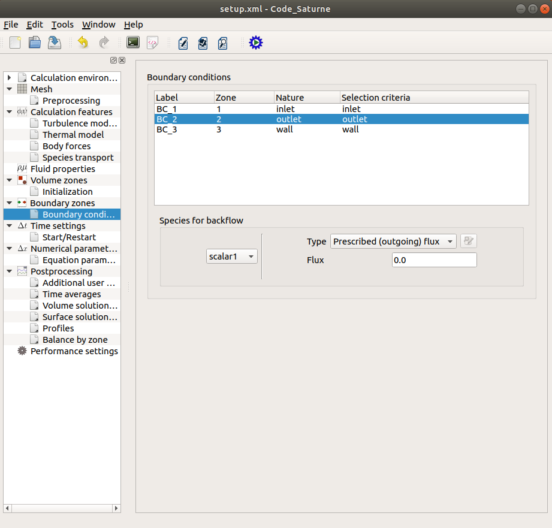Select the BC_1 inlet row
The width and height of the screenshot is (552, 528).
[340, 109]
